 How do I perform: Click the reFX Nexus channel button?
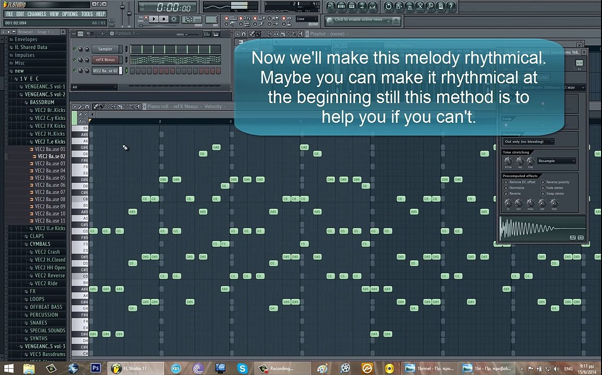[105, 60]
